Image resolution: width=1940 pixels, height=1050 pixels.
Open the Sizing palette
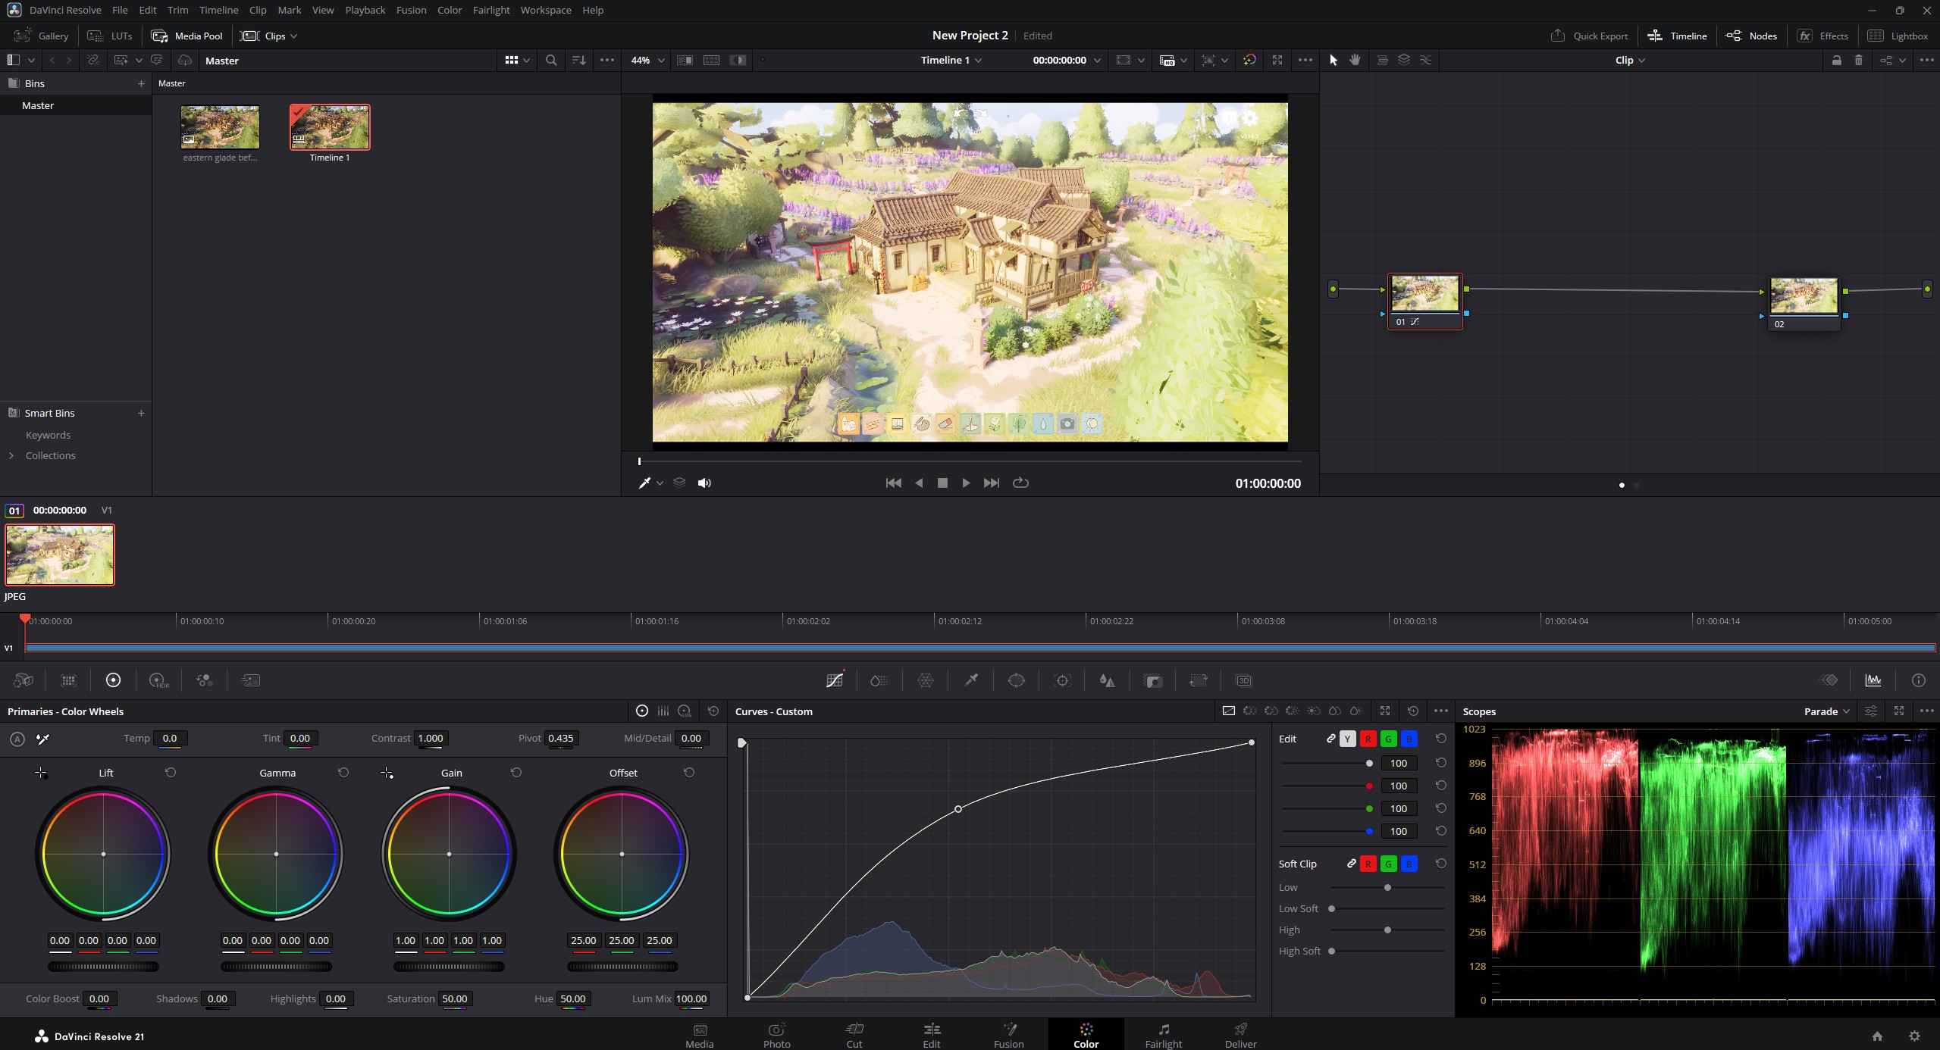[x=1199, y=680]
